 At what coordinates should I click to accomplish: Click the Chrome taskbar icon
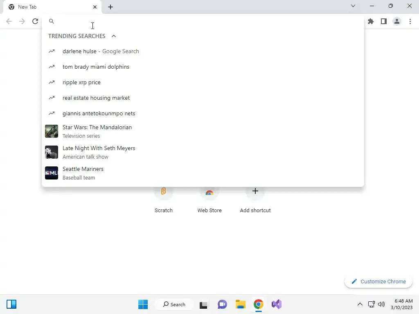point(259,304)
